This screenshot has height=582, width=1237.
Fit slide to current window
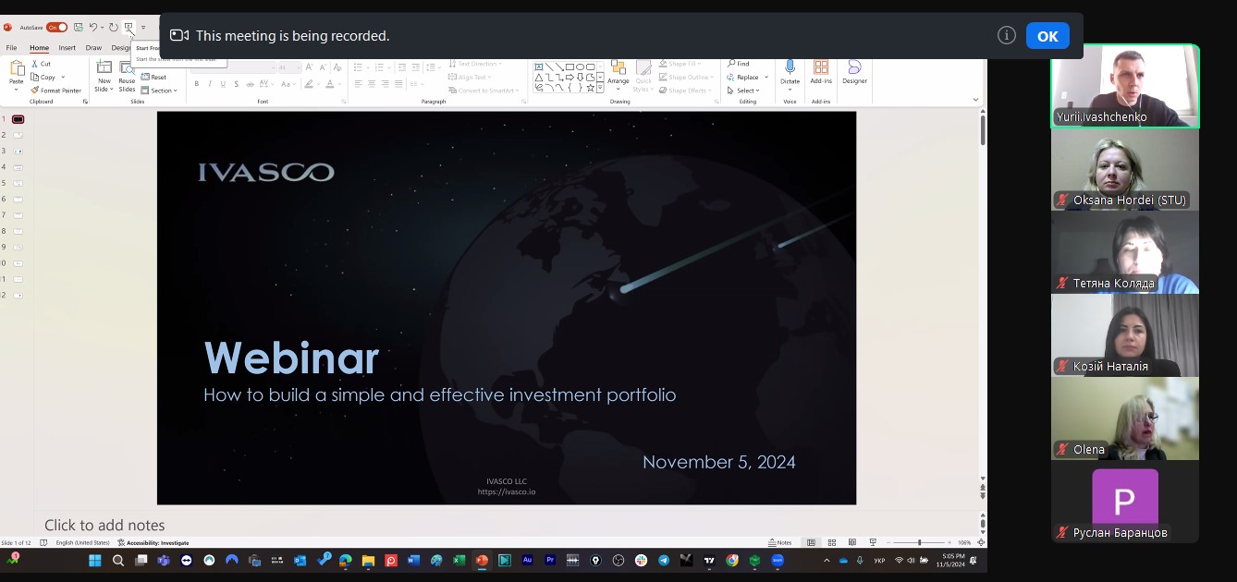[x=981, y=542]
